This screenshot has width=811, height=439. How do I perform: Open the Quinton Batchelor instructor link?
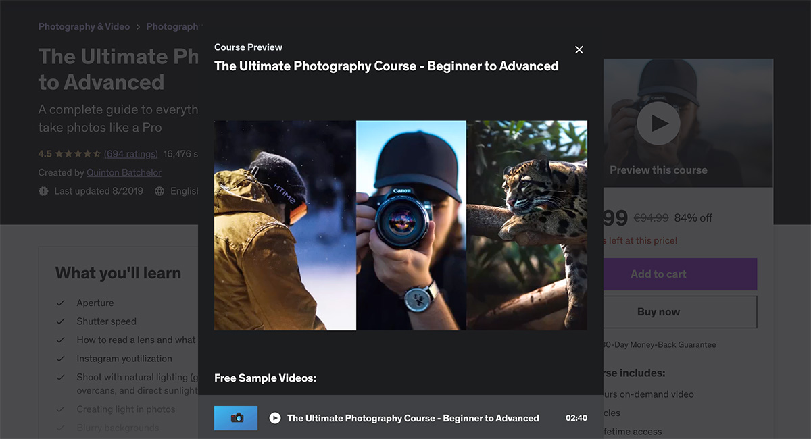pos(124,173)
